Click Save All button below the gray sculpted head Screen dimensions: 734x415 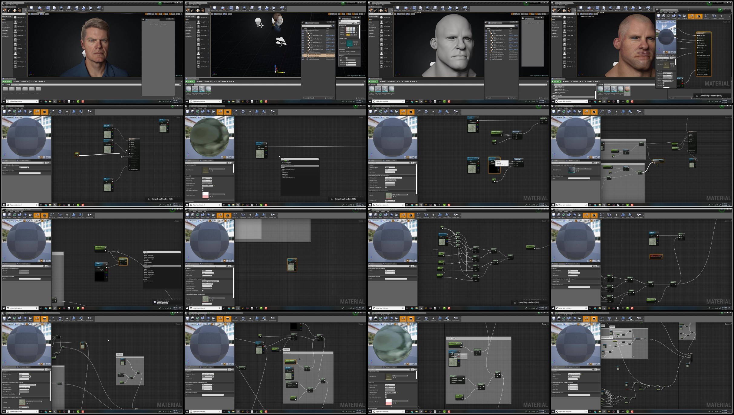(391, 82)
